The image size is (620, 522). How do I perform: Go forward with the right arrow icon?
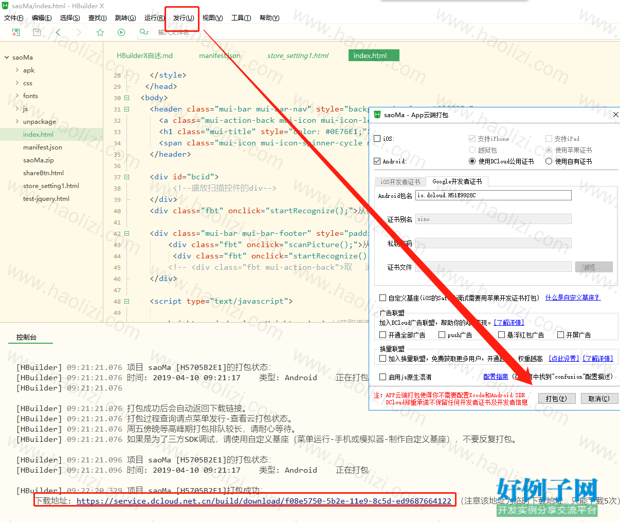pos(79,32)
